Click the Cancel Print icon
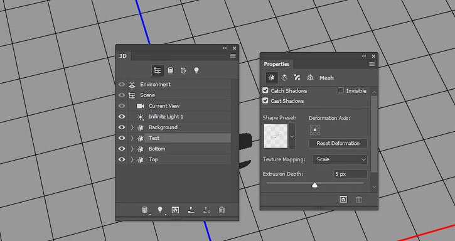455x241 pixels. 206,210
